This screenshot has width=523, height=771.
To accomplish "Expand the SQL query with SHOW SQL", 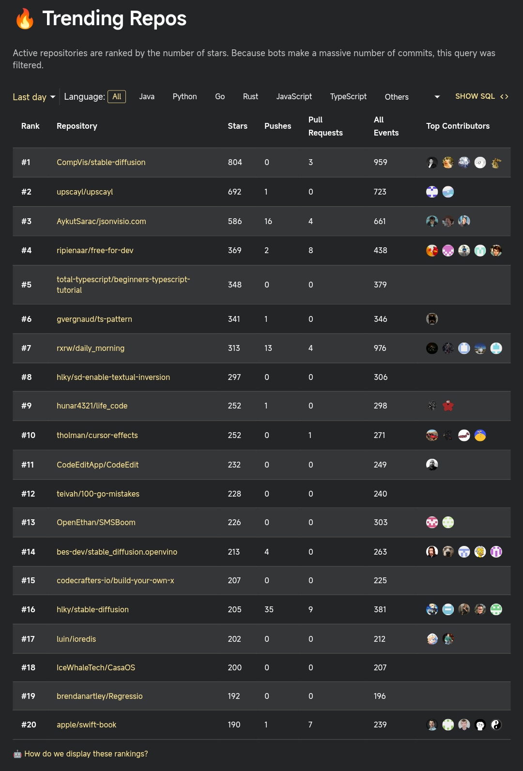I will pos(475,96).
